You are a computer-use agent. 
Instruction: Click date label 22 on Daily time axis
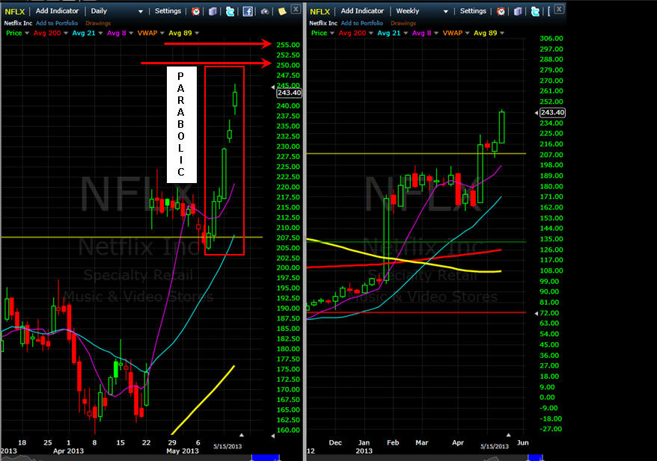tap(146, 442)
